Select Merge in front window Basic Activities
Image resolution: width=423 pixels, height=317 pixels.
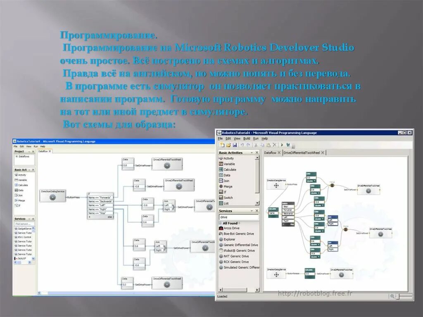click(226, 186)
